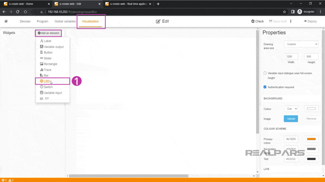Screen dimensions: 325x182
Task: Upload a background image
Action: point(291,119)
